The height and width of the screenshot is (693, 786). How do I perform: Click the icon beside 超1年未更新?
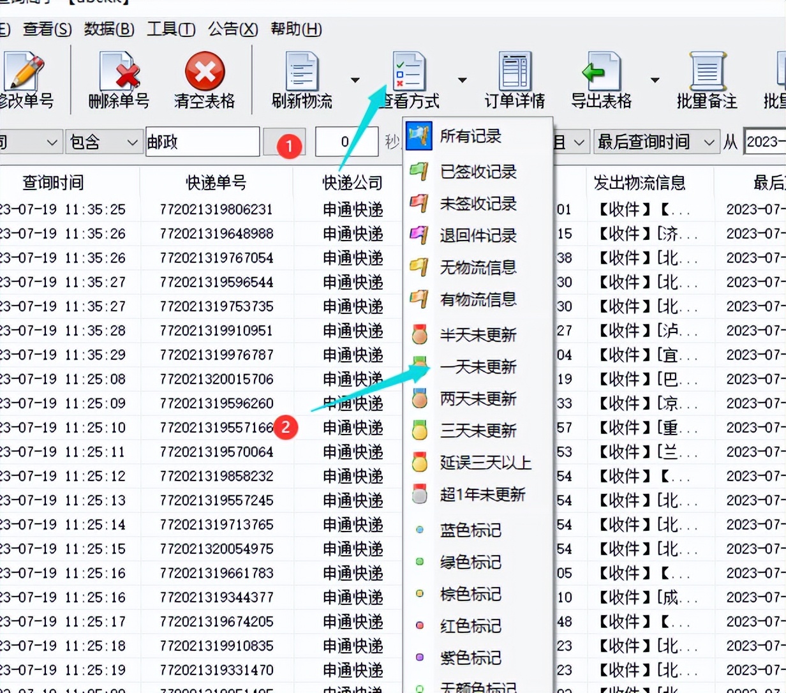click(x=419, y=494)
